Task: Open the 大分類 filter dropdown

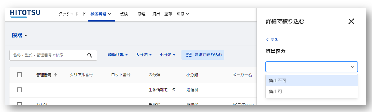Action: (143, 55)
